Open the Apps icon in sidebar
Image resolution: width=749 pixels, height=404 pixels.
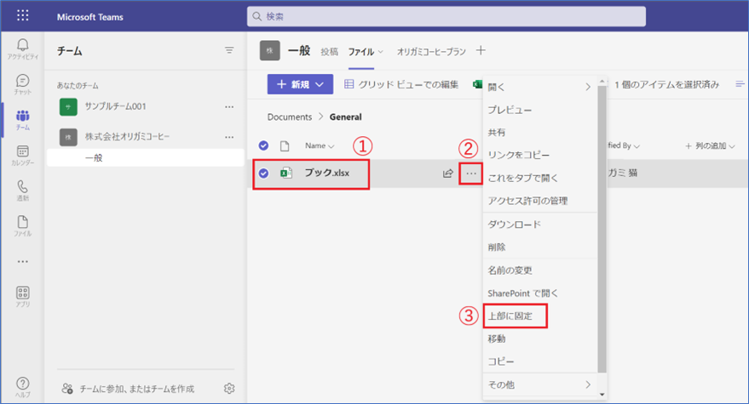click(23, 296)
